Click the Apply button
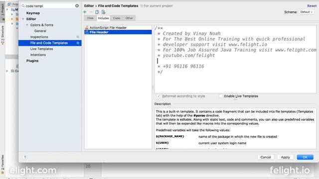The width and height of the screenshot is (319, 179). pos(285,157)
